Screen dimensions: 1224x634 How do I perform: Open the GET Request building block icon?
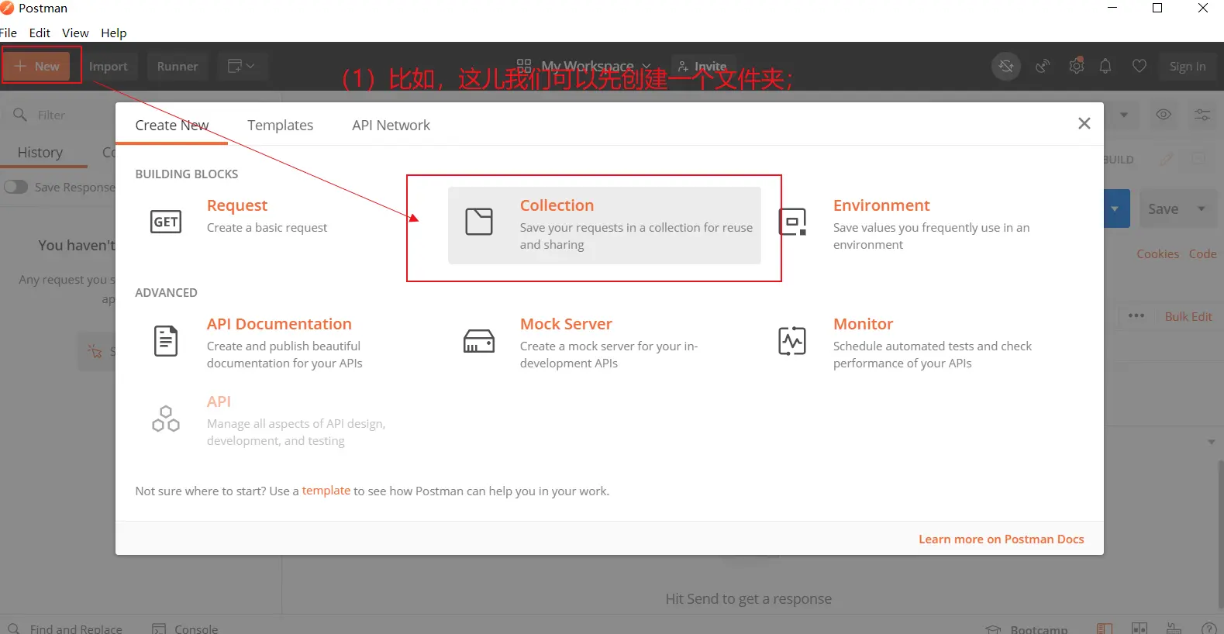pos(166,222)
